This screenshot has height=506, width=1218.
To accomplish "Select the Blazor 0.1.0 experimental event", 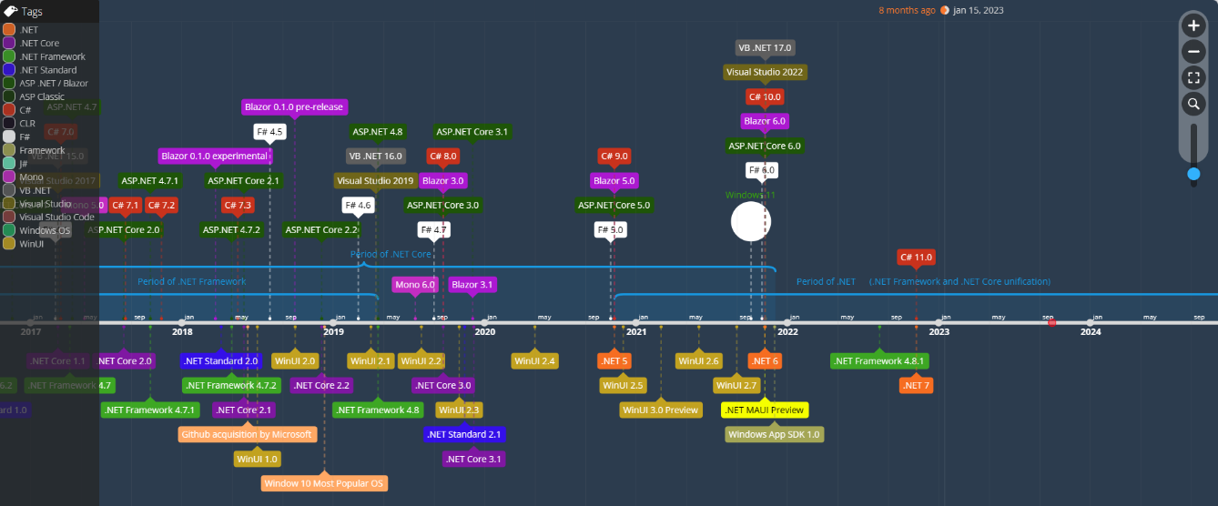I will [x=215, y=156].
